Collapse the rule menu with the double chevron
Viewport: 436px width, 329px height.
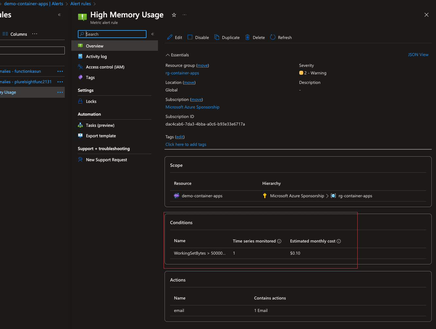[152, 34]
